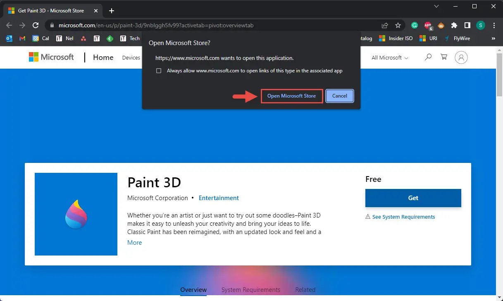Click Open Microsoft Store button

coord(291,96)
